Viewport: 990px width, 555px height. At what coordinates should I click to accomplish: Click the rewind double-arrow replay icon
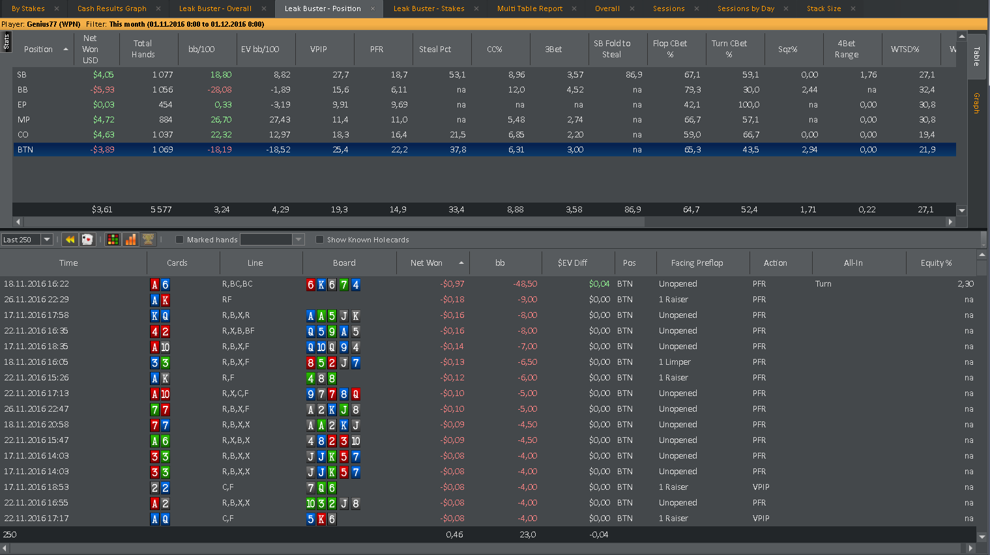70,240
